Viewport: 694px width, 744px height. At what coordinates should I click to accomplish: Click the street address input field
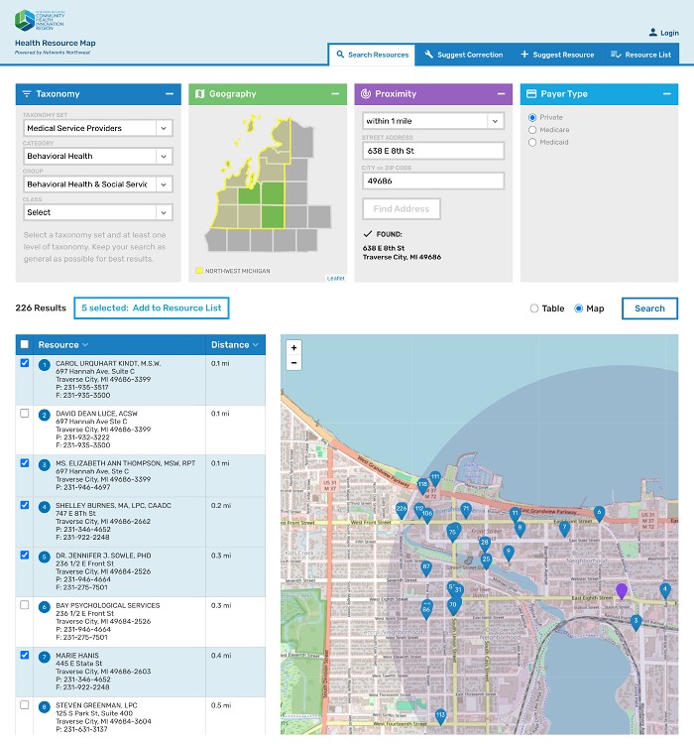pyautogui.click(x=432, y=151)
